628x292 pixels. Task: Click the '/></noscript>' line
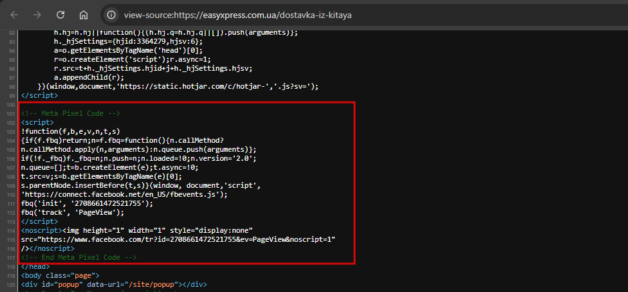click(48, 248)
